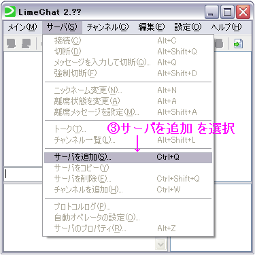The width and height of the screenshot is (255, 255).
Task: Click the second disconnect toolbar icon
Action: coord(26,44)
